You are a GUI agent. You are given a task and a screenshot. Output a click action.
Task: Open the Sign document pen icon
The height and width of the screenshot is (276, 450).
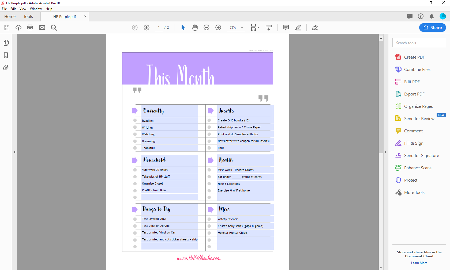315,28
